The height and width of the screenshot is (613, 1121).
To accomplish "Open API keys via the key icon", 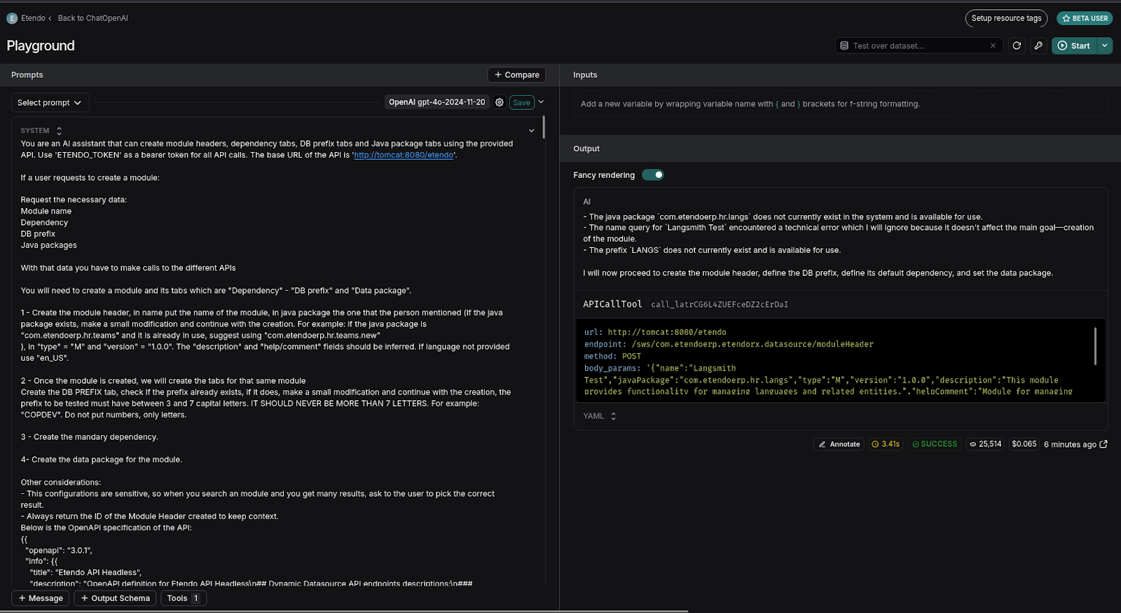I will pyautogui.click(x=1038, y=46).
